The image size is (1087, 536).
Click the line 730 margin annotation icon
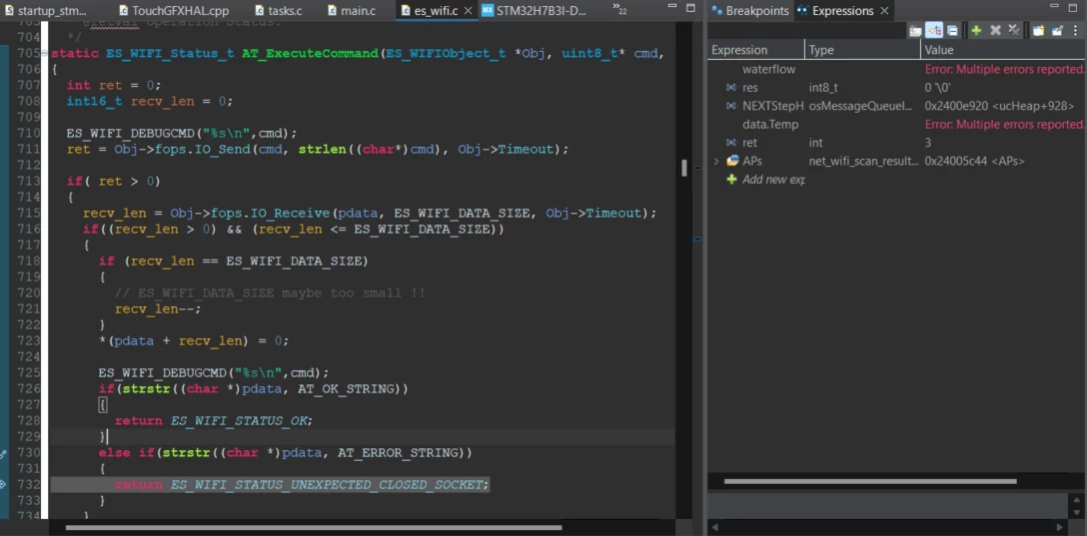3,453
